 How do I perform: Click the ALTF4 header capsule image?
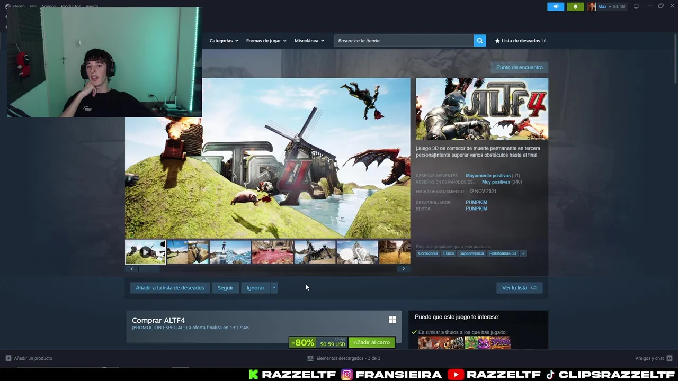pos(482,109)
